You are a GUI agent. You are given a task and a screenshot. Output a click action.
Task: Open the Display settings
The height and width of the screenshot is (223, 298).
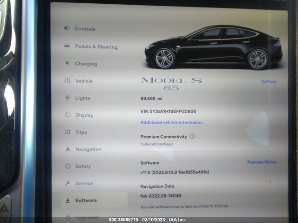click(x=84, y=115)
